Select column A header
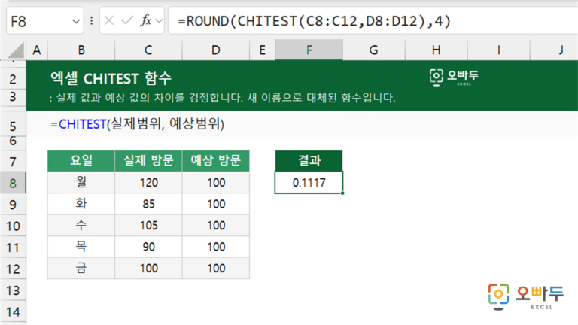Viewport: 578px width, 325px height. click(36, 50)
